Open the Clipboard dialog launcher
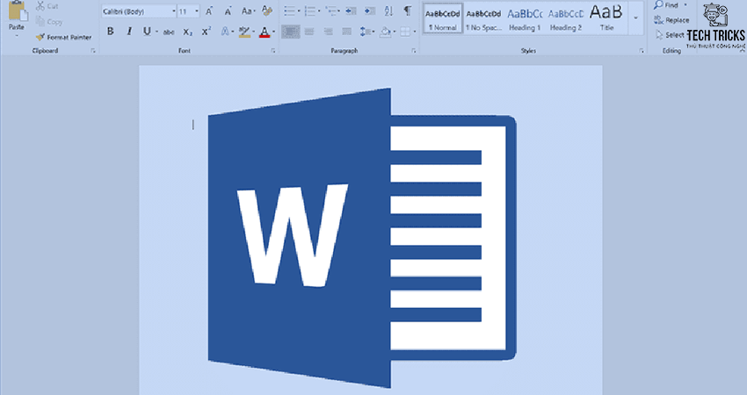The image size is (747, 395). [x=93, y=50]
